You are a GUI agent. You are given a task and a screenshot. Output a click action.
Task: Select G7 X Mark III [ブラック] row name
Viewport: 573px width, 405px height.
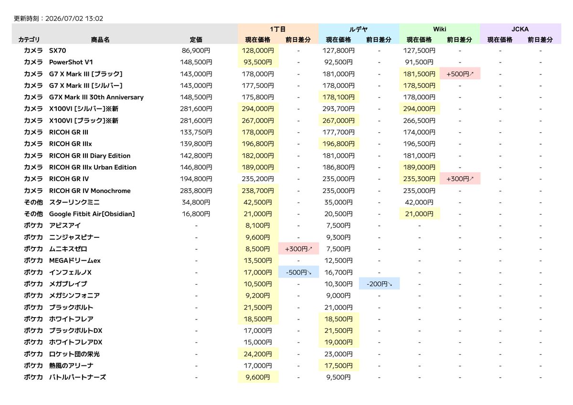pos(86,74)
